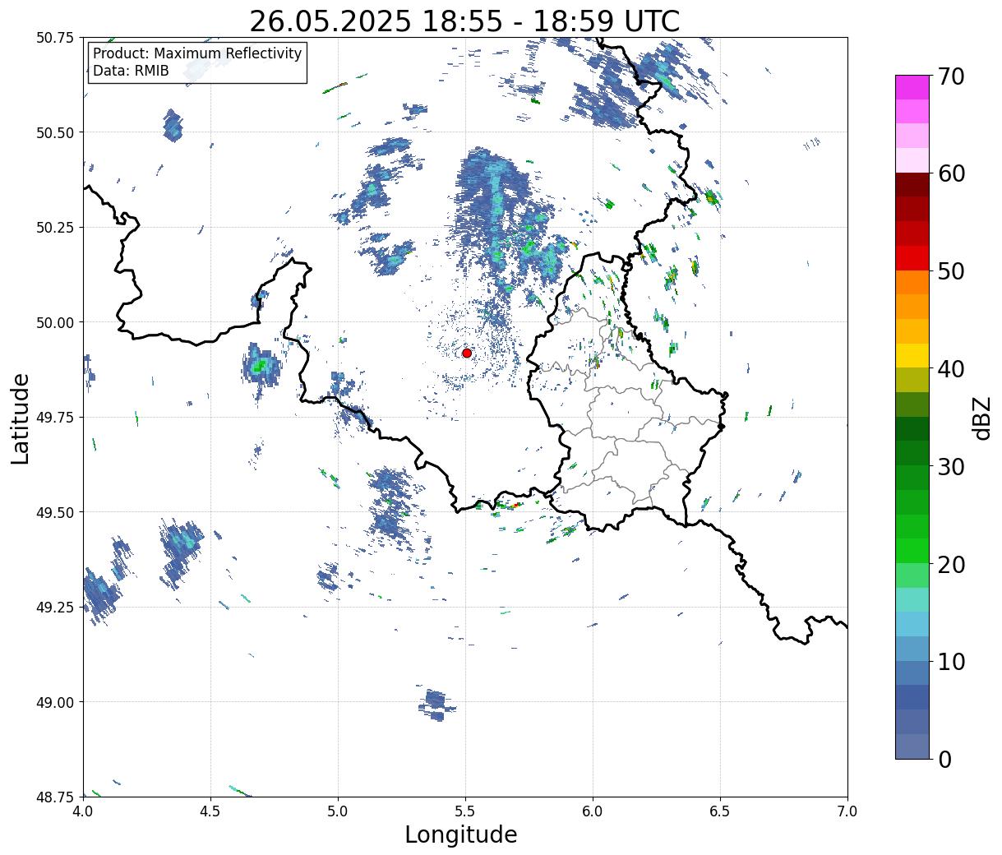Click the plot title showing 26.05.2025 time
The width and height of the screenshot is (1002, 855).
pyautogui.click(x=464, y=21)
